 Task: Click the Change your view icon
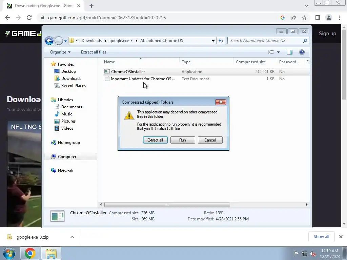[x=271, y=52]
